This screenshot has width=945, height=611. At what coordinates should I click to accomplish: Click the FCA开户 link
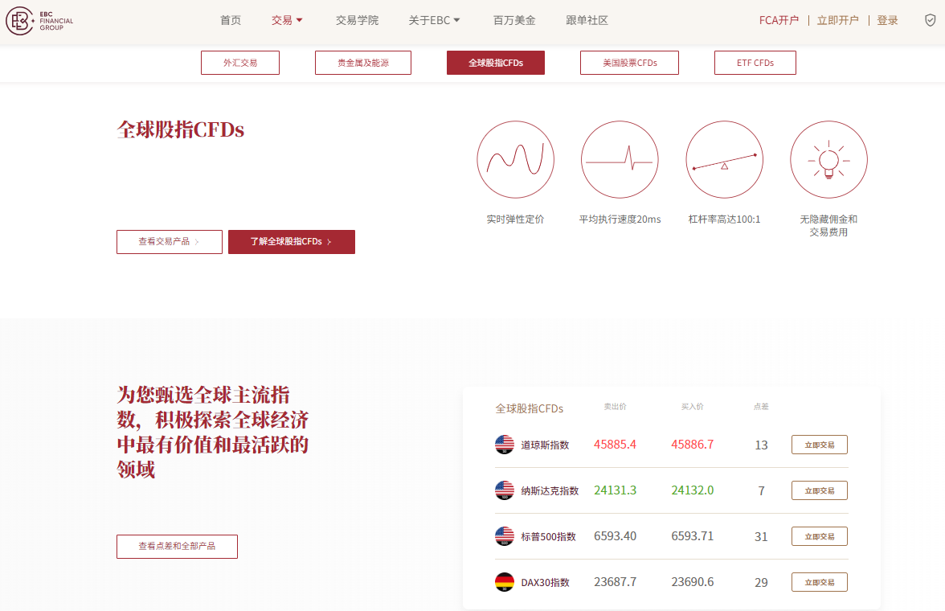[x=779, y=21]
